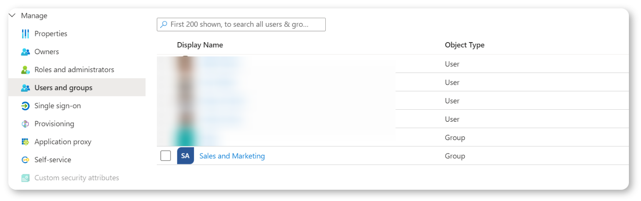Click the Custom security attributes icon

(x=25, y=178)
